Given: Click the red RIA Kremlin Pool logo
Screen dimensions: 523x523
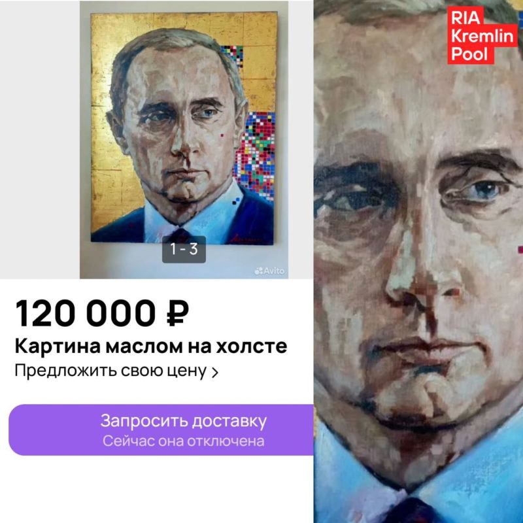Looking at the screenshot, I should coord(482,35).
